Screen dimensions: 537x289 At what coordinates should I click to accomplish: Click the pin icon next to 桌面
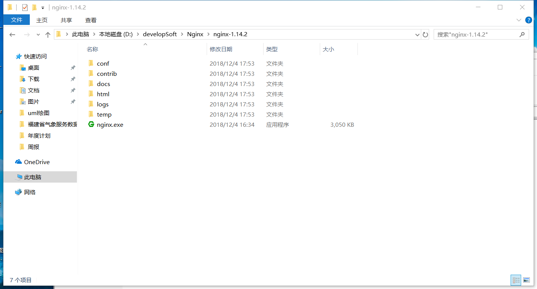(73, 68)
